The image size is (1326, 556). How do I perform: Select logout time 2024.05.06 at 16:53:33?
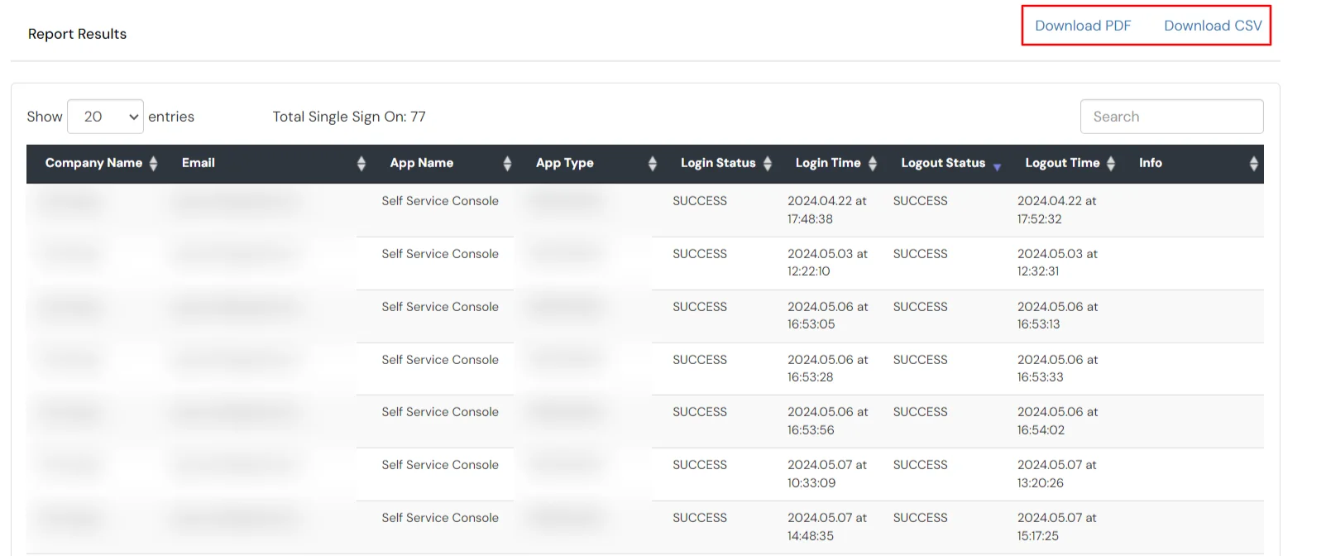pyautogui.click(x=1058, y=368)
